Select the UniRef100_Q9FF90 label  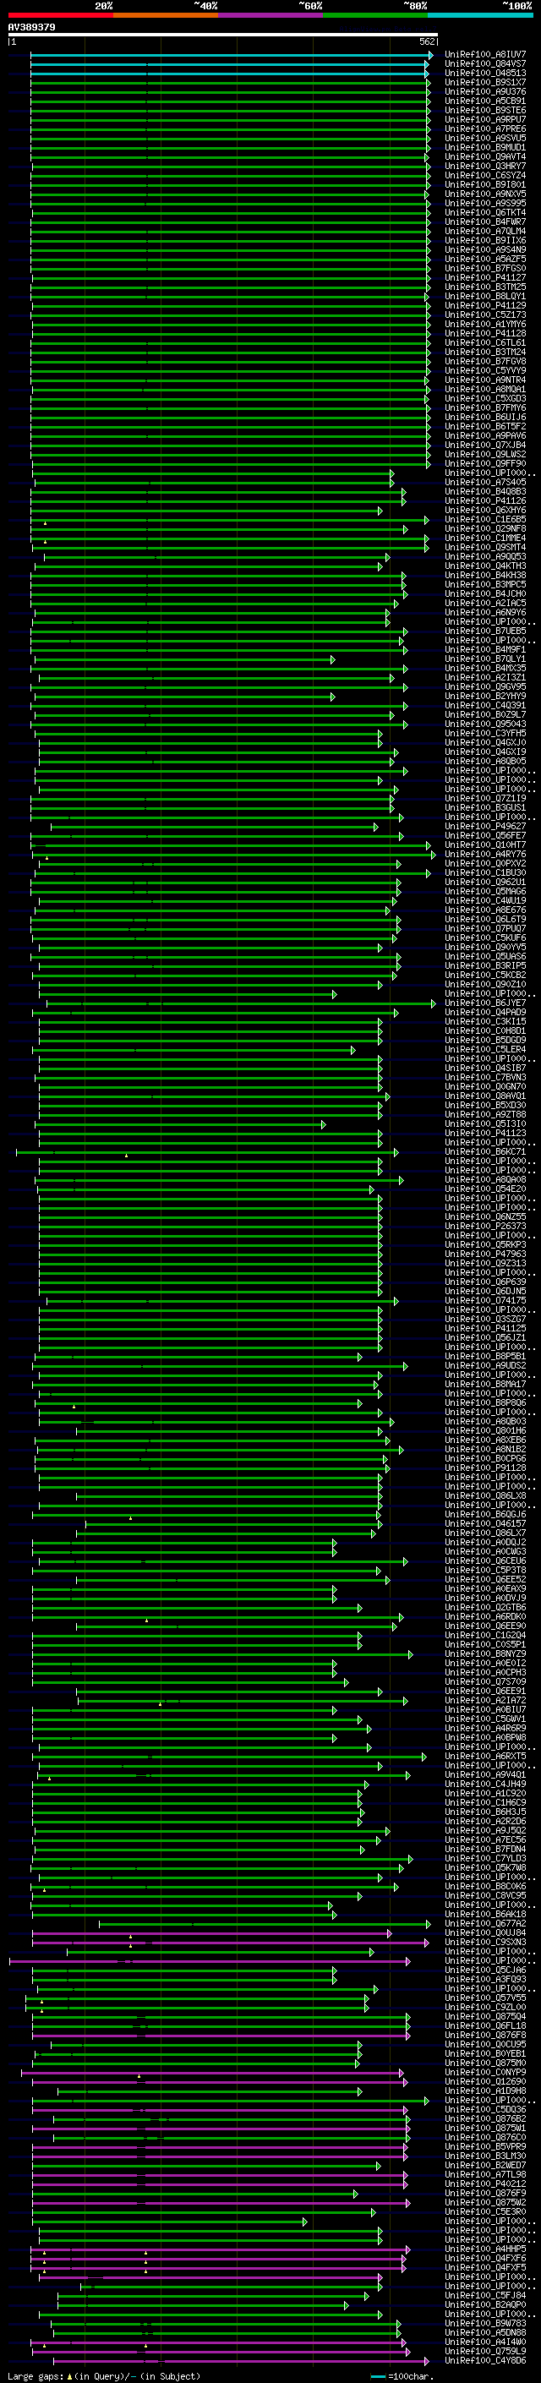click(485, 463)
